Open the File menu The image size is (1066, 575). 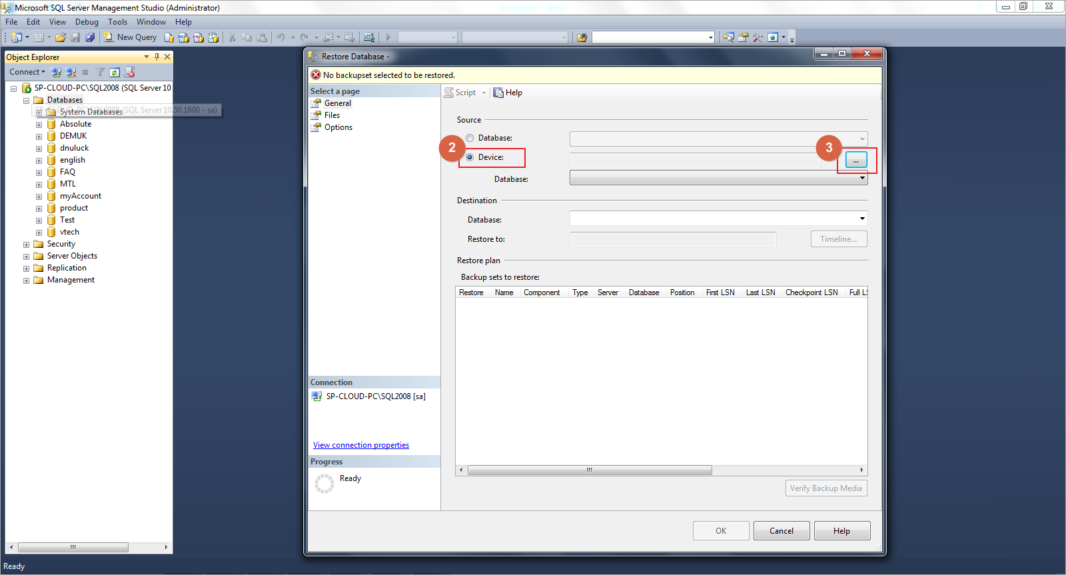pyautogui.click(x=11, y=22)
